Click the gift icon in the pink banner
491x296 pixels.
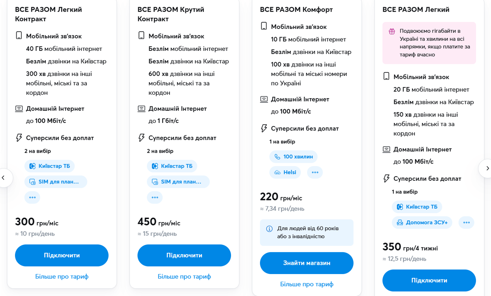(392, 31)
